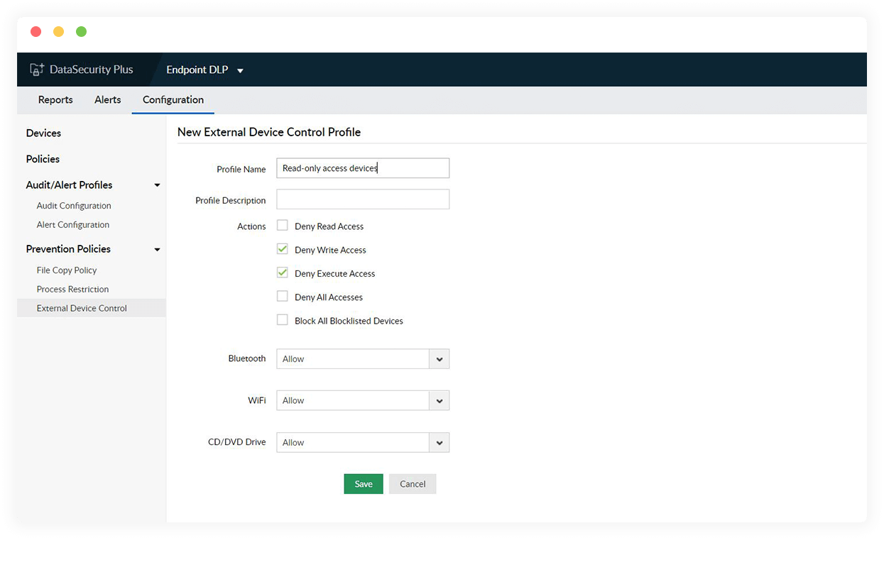Open the Endpoint DLP module dropdown
The height and width of the screenshot is (572, 884).
205,70
